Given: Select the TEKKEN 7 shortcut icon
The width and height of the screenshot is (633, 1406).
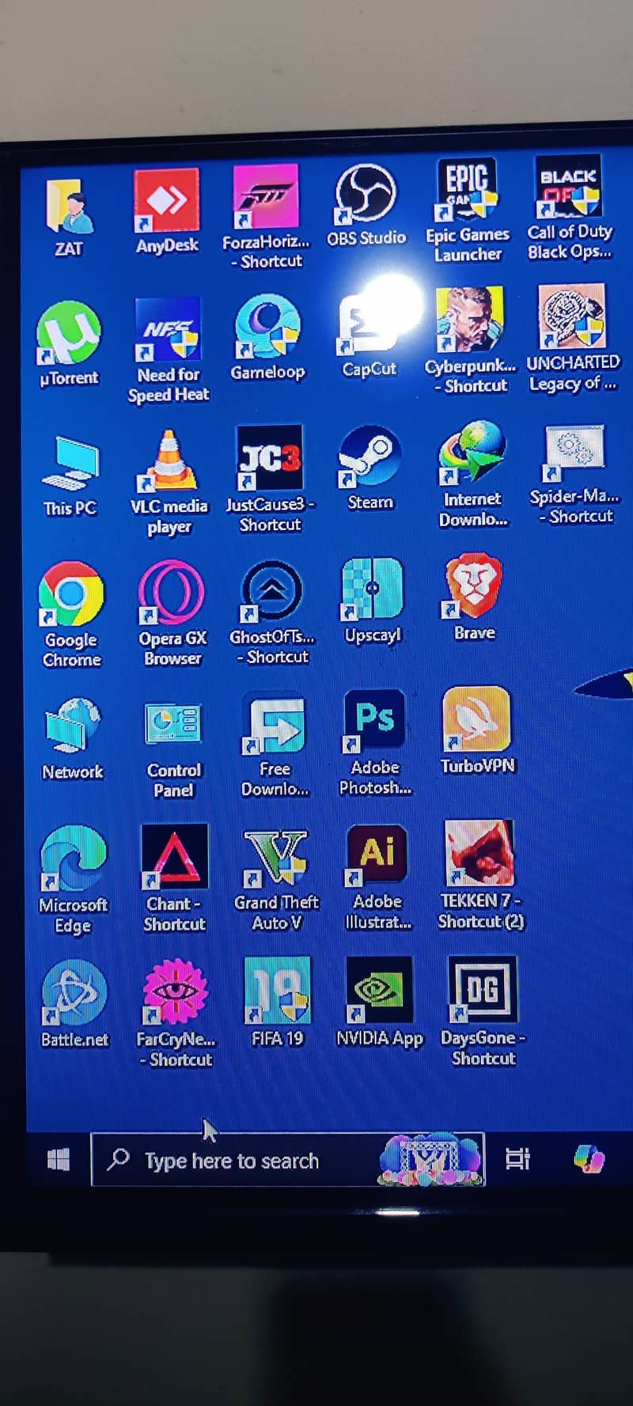Looking at the screenshot, I should click(479, 852).
